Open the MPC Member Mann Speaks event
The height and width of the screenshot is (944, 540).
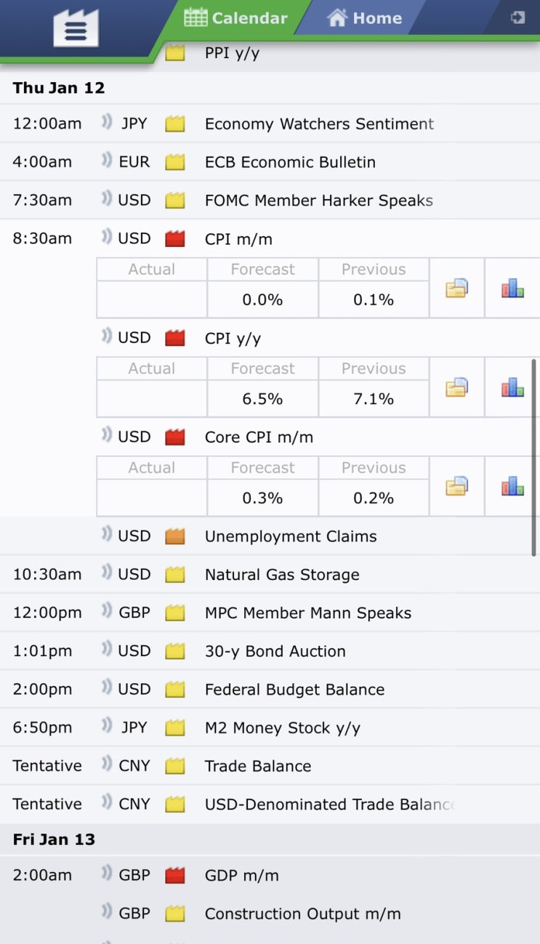[307, 613]
